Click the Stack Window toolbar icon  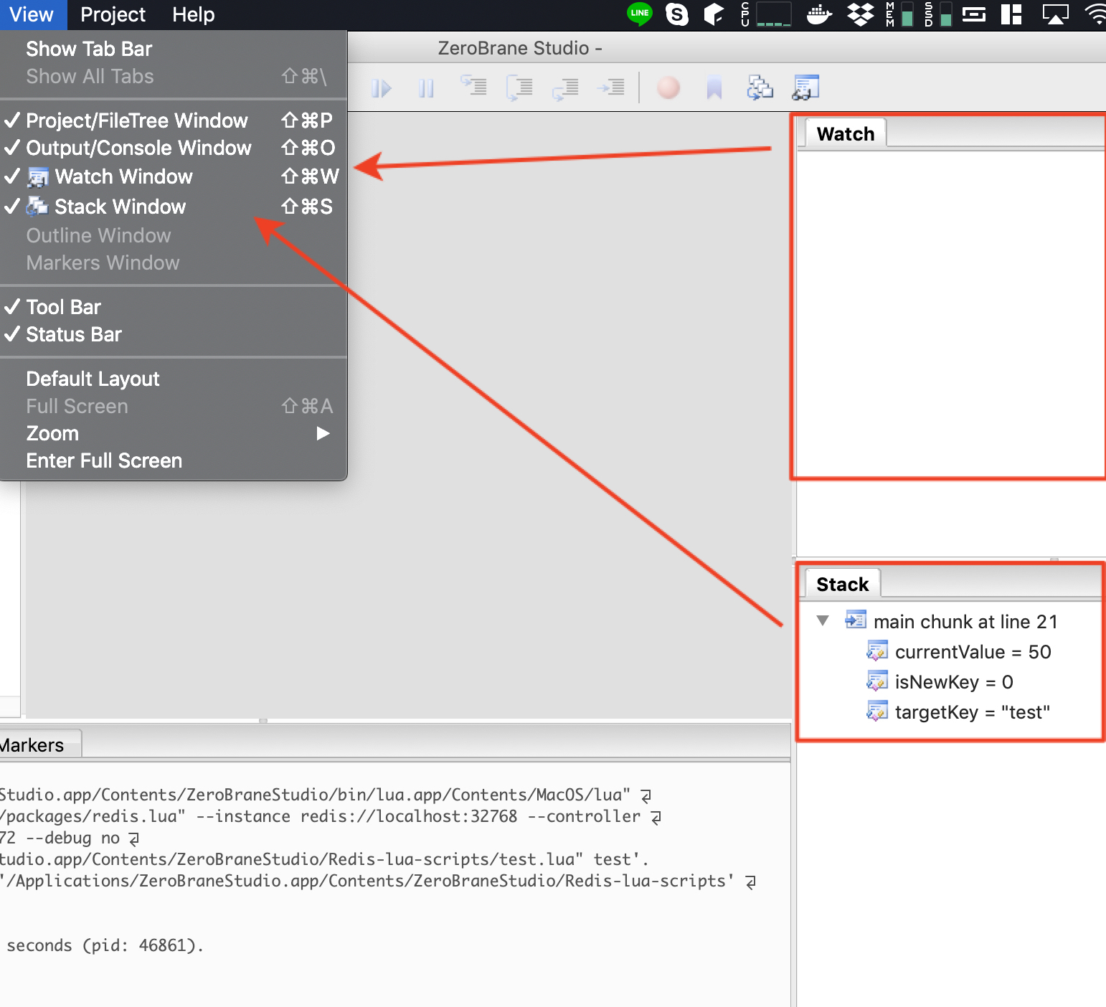coord(760,88)
